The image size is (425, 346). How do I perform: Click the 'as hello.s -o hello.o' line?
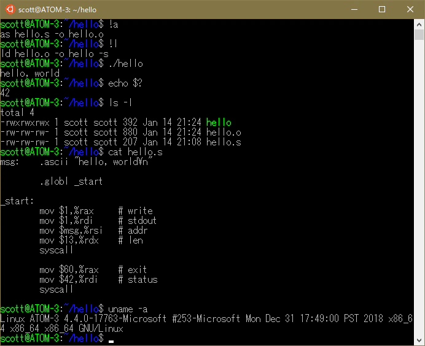[x=52, y=34]
